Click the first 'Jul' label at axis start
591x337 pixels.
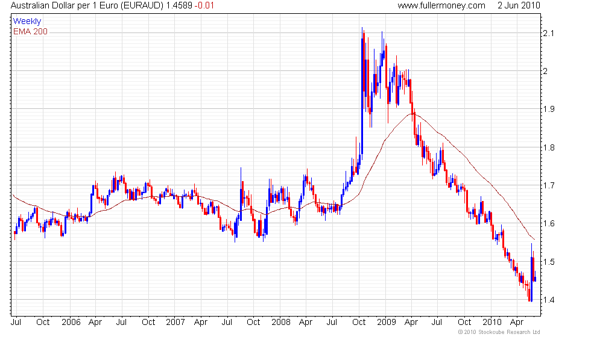coord(16,323)
